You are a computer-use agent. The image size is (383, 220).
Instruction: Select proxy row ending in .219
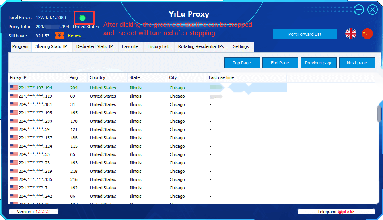[x=148, y=171]
